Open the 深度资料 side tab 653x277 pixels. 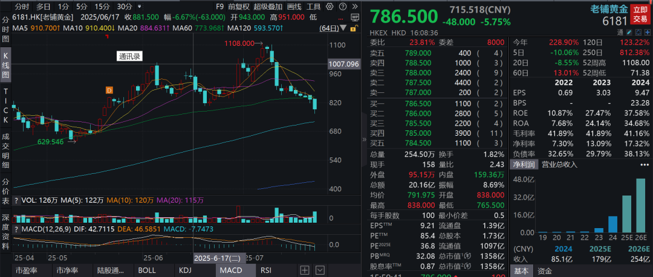click(x=5, y=232)
